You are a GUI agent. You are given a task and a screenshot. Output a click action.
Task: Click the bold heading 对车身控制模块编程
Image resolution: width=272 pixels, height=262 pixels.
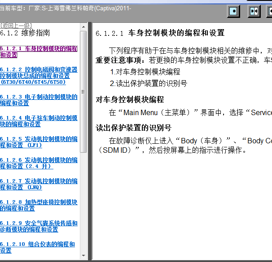(130, 100)
